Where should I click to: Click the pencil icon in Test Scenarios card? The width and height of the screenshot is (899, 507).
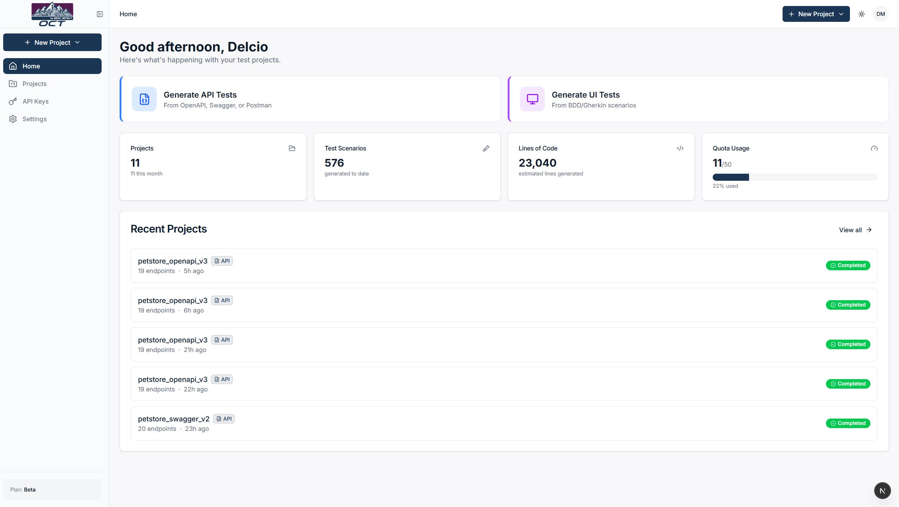pos(486,148)
